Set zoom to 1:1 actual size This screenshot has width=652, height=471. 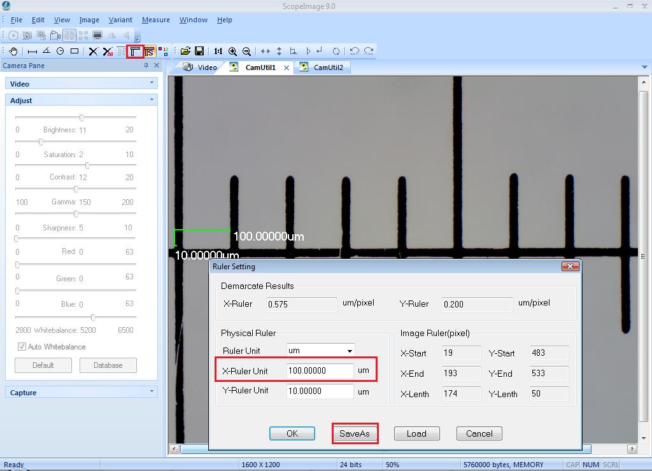tap(218, 51)
